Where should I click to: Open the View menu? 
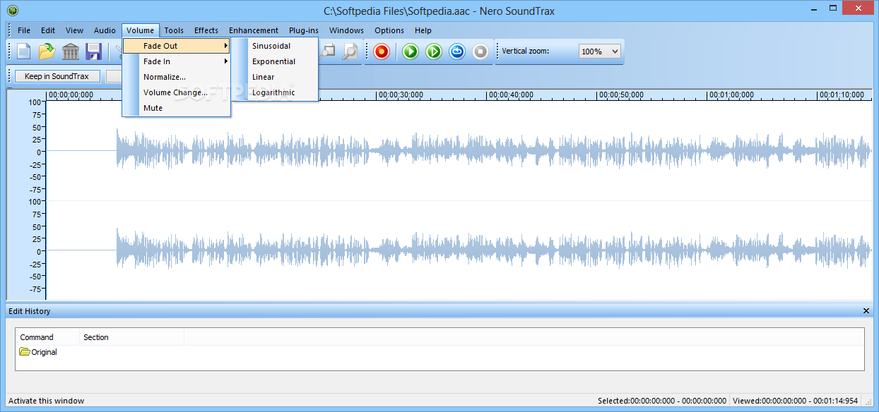click(74, 30)
